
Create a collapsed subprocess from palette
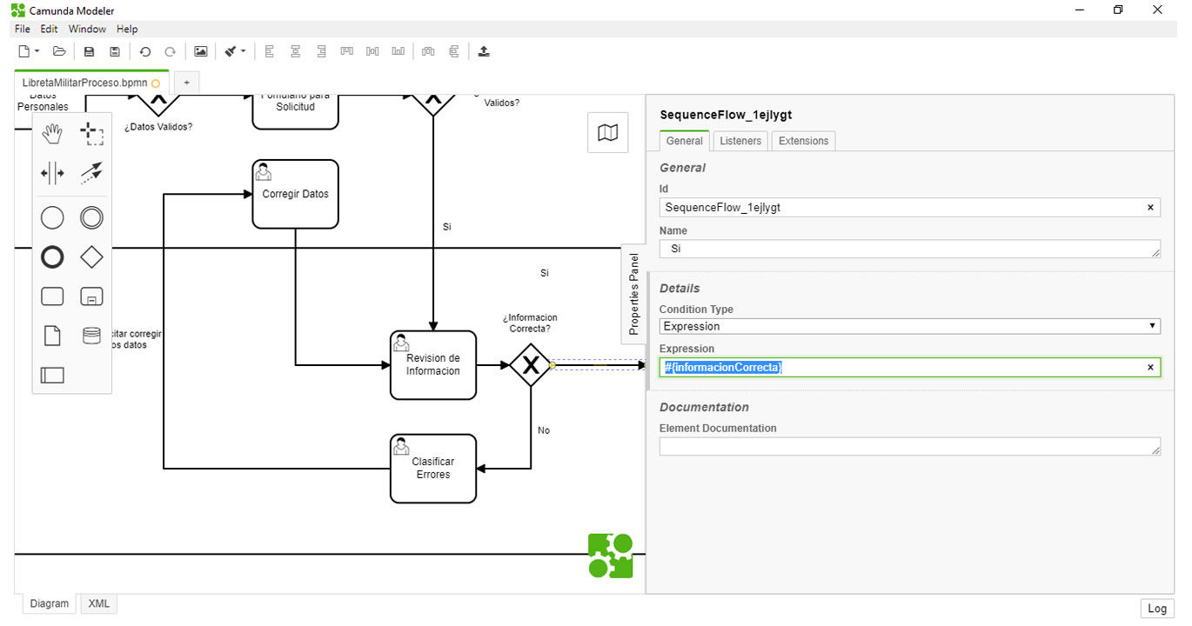91,296
